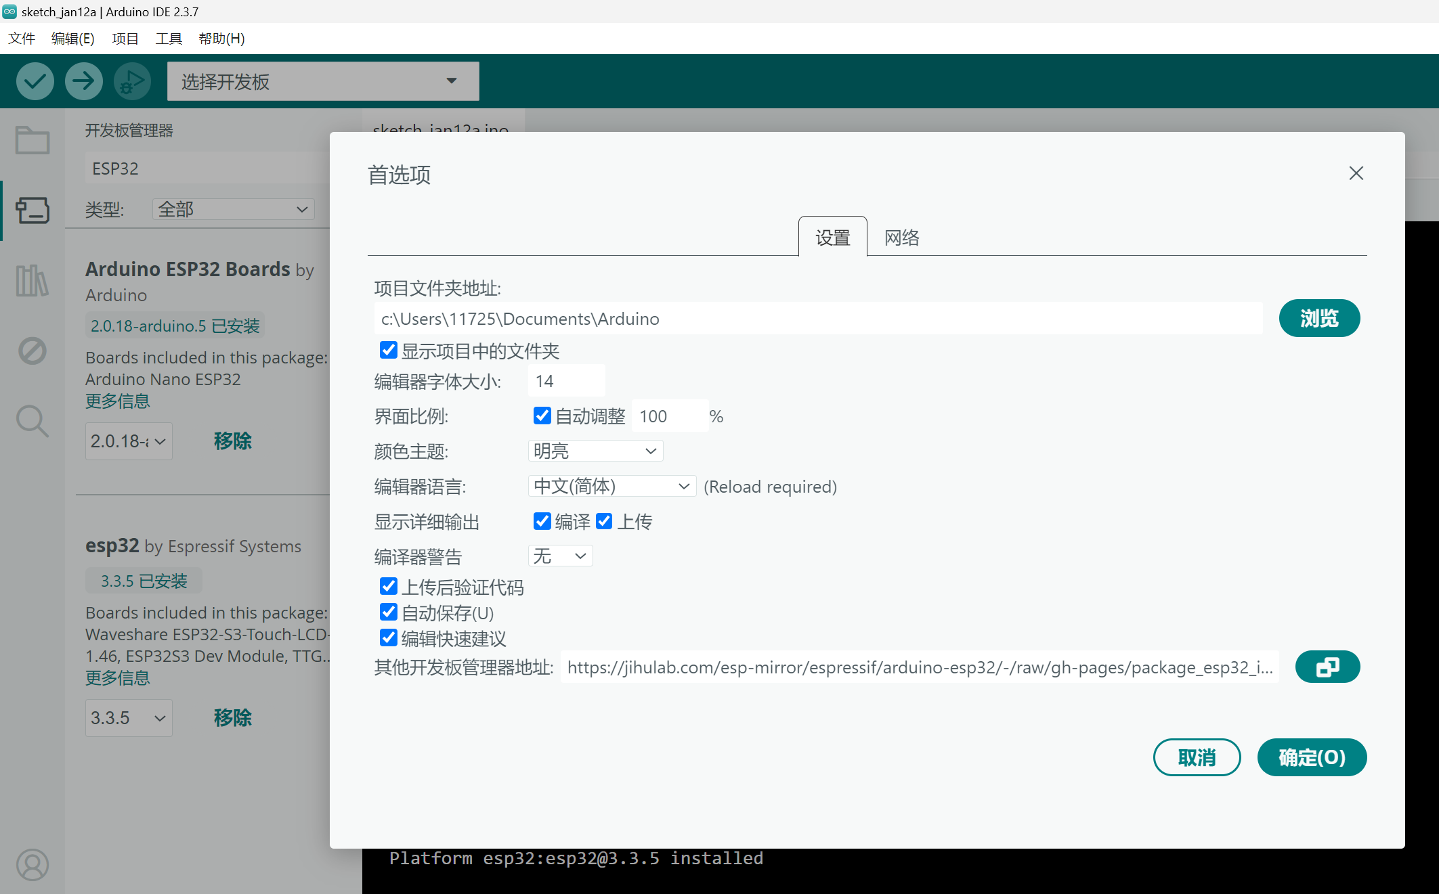Open the Sketchbook folder sidebar icon
Viewport: 1439px width, 894px height.
[x=33, y=140]
